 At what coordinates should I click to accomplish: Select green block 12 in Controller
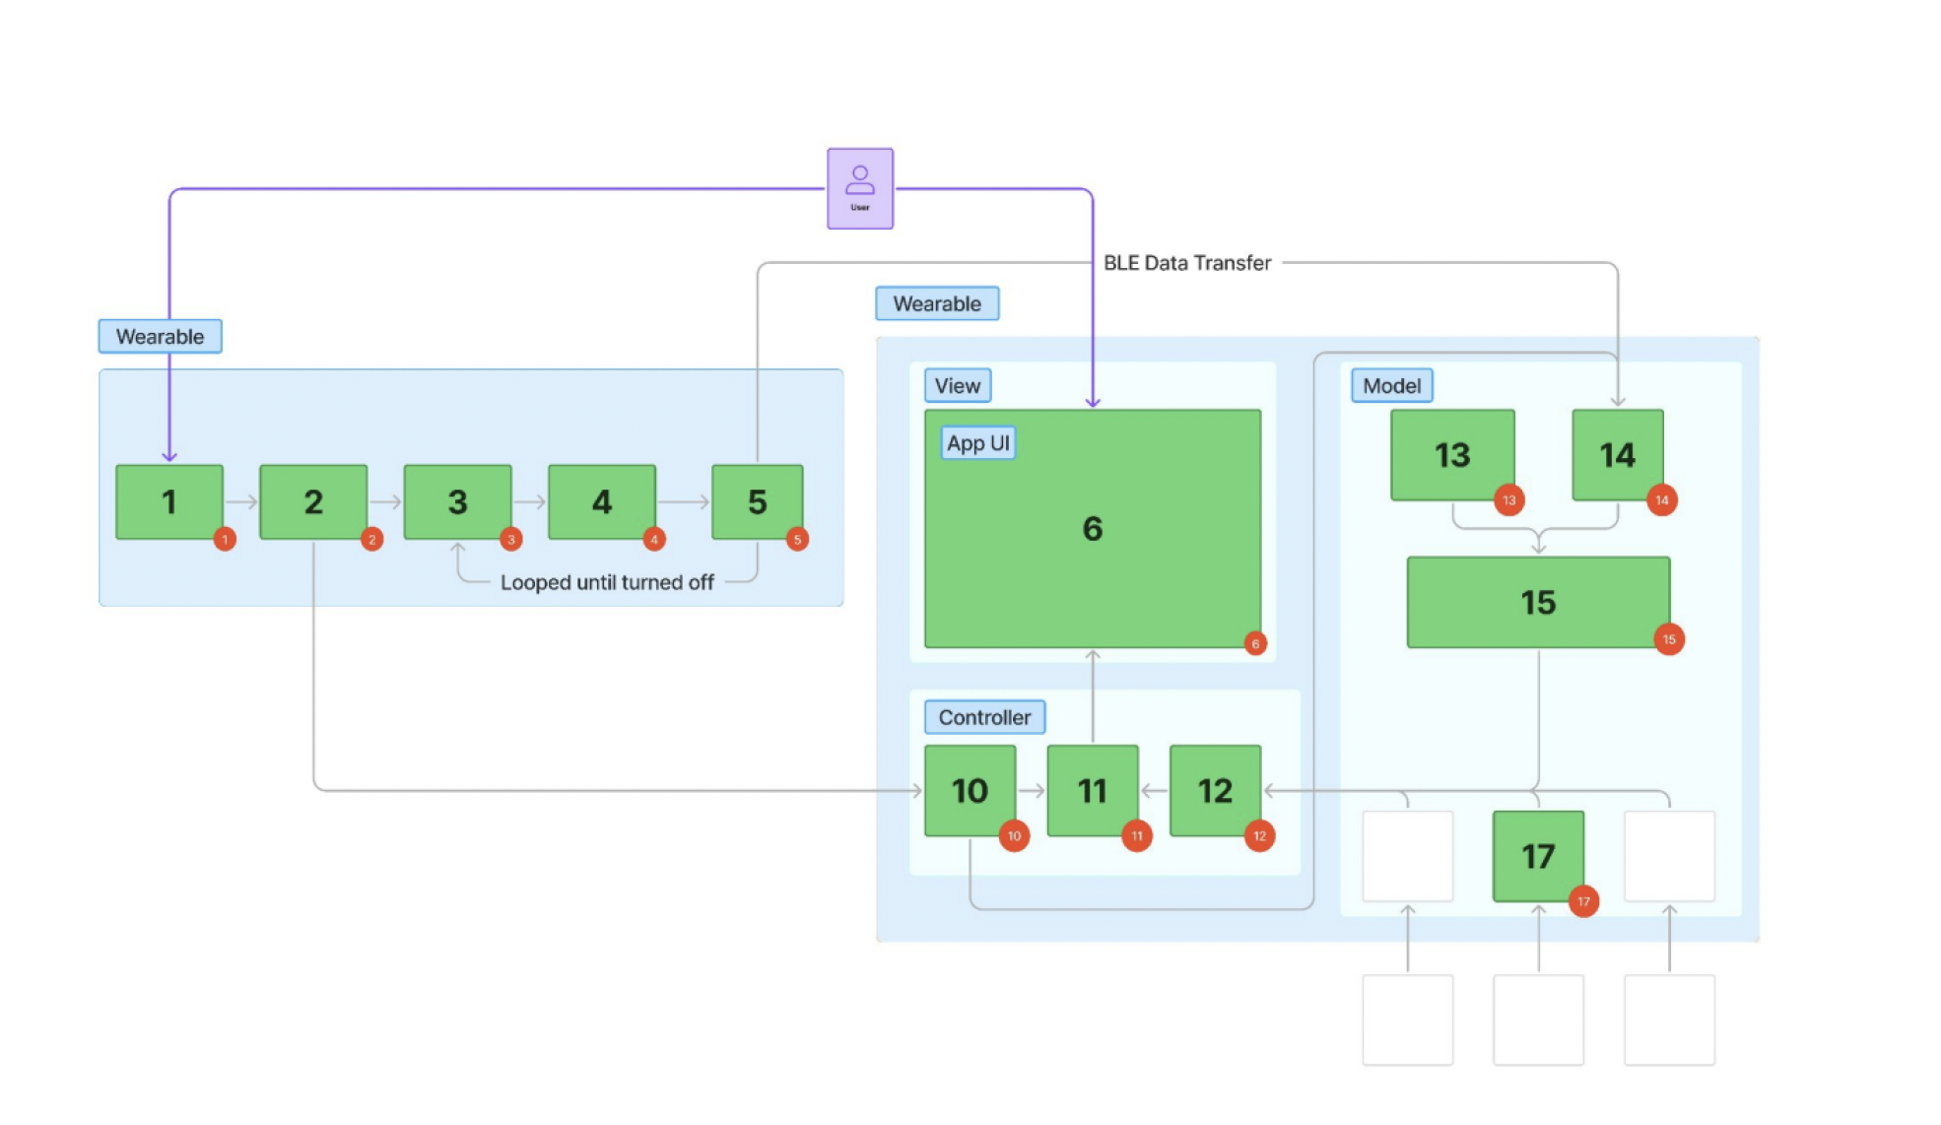pyautogui.click(x=1215, y=790)
